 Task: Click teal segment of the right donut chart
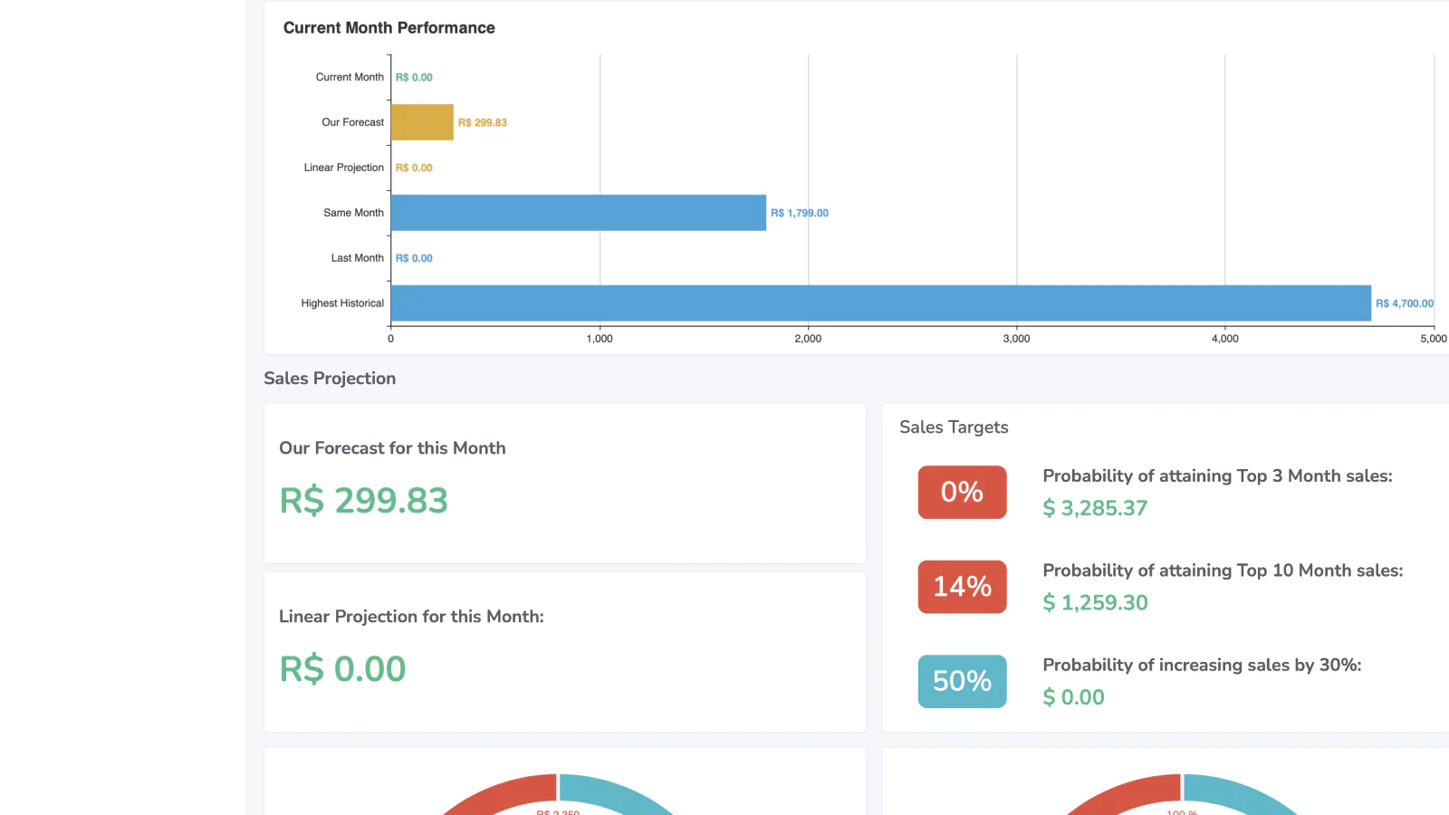(1241, 792)
